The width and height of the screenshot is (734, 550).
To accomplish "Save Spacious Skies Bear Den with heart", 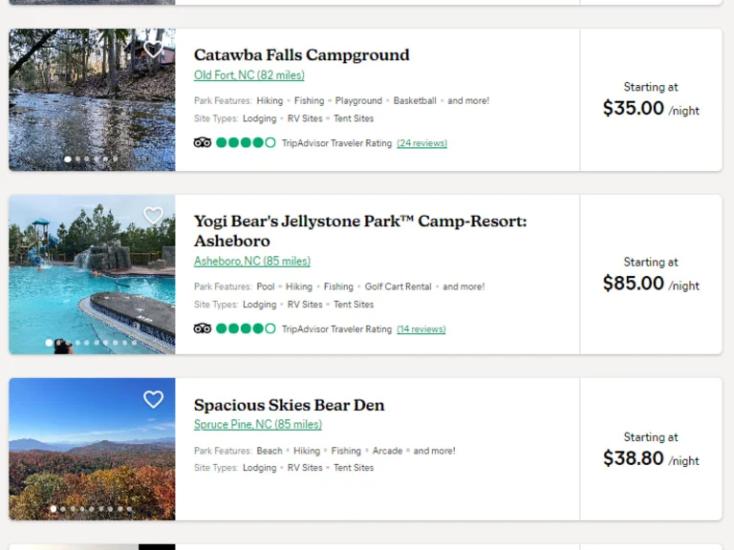I will 153,399.
